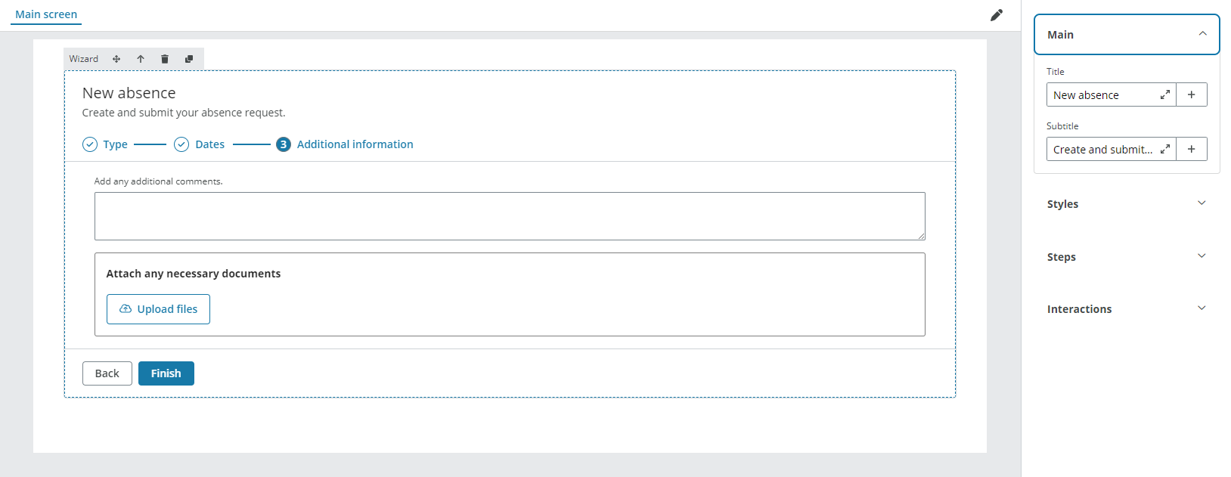Click the Back button in the wizard

[107, 373]
